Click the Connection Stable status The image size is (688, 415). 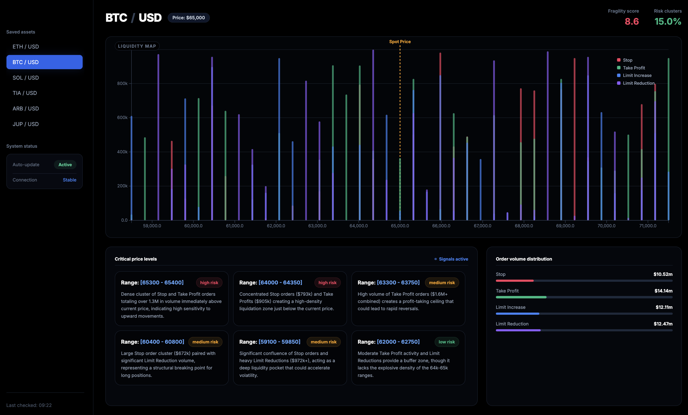pyautogui.click(x=69, y=180)
